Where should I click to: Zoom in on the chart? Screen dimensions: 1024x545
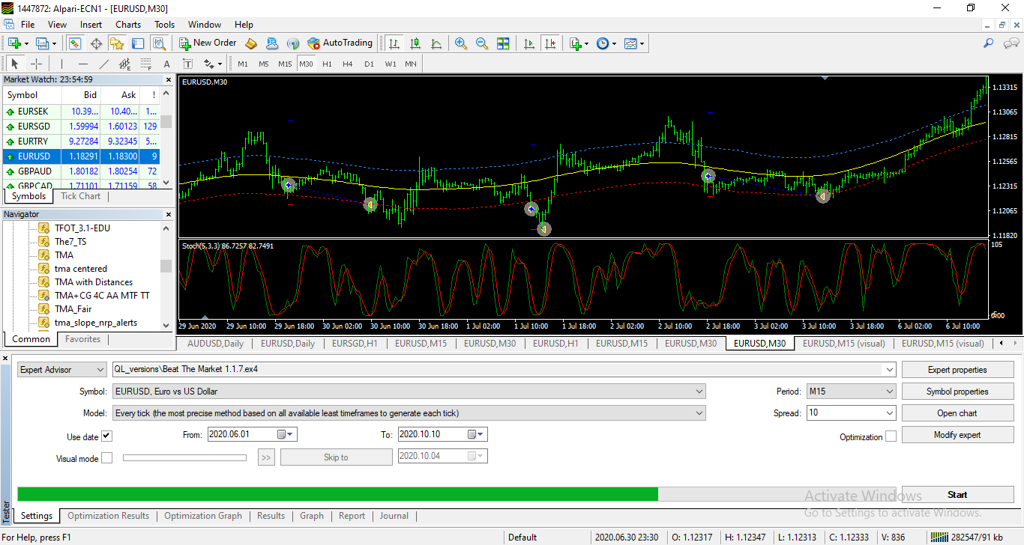pyautogui.click(x=460, y=43)
